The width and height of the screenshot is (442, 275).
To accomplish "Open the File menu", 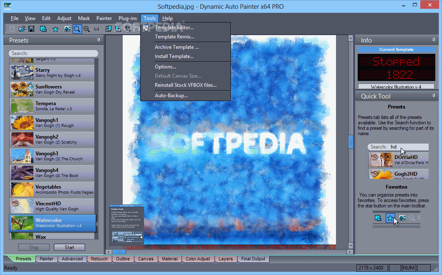I will pyautogui.click(x=15, y=18).
